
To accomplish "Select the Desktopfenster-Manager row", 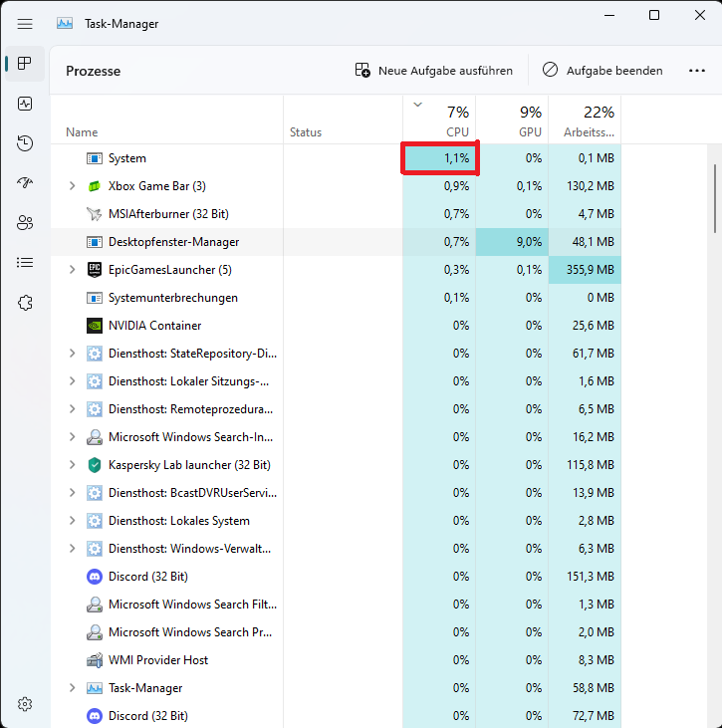I will click(x=336, y=242).
